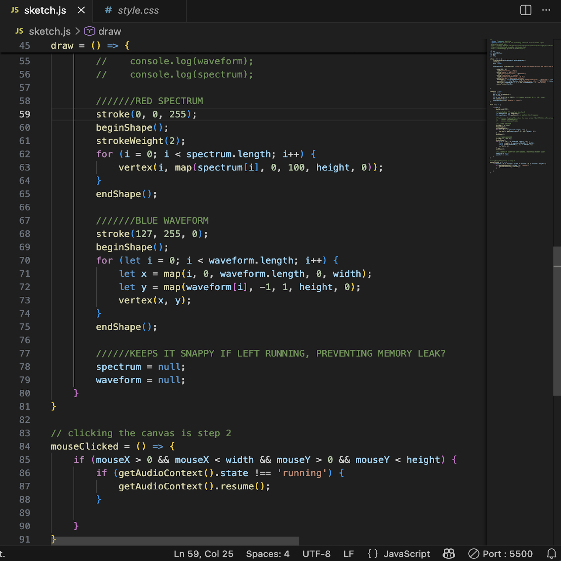The width and height of the screenshot is (561, 561).
Task: Click line number 62 in gutter
Action: (x=25, y=154)
